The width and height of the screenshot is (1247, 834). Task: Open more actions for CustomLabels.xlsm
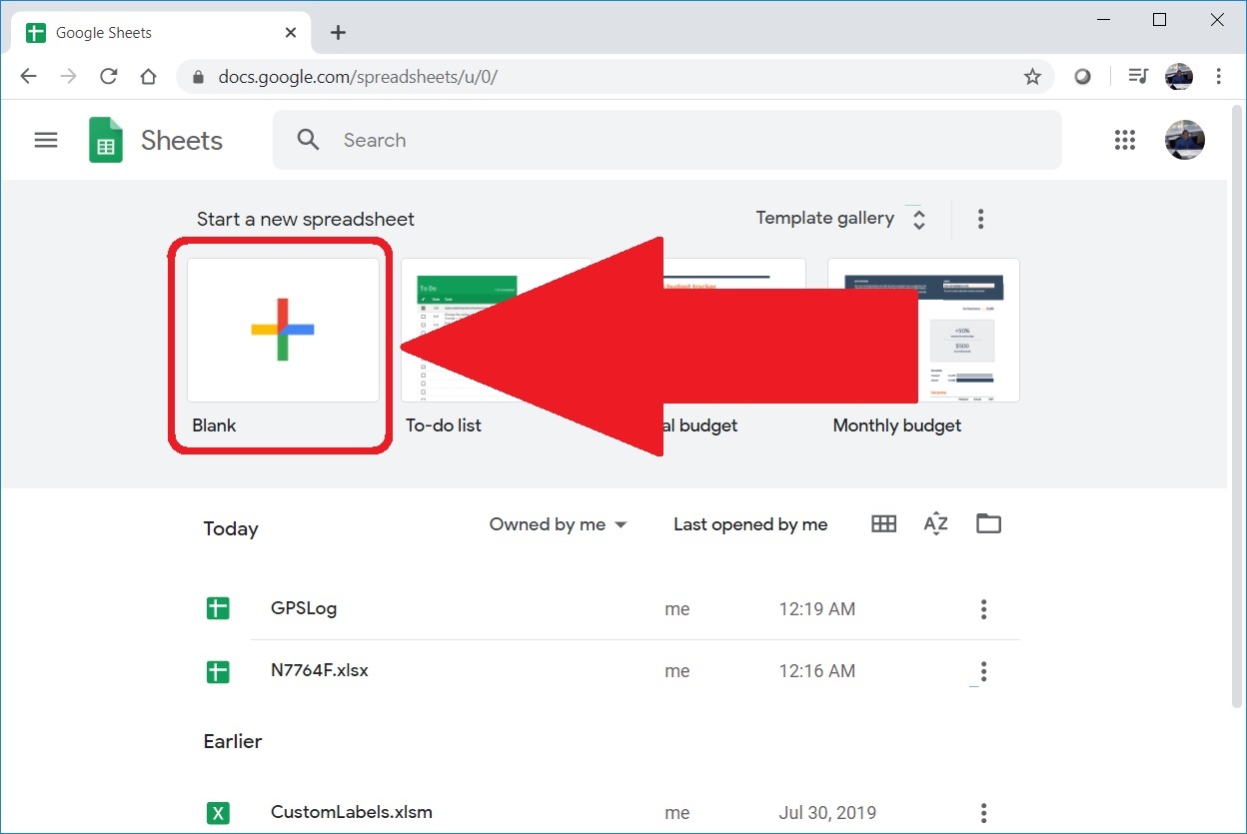pos(984,813)
